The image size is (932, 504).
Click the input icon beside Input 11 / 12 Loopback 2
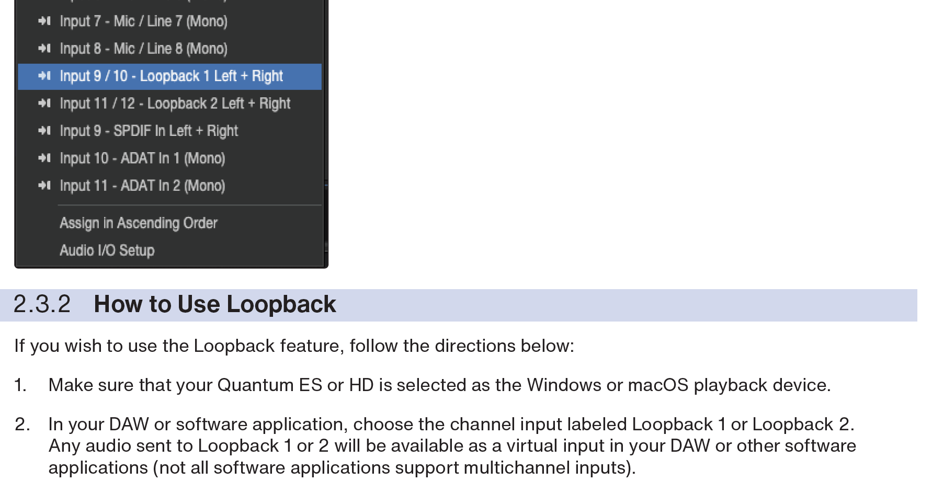pyautogui.click(x=44, y=104)
